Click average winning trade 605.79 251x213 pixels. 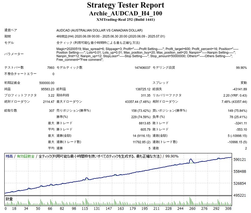pyautogui.click(x=146, y=129)
